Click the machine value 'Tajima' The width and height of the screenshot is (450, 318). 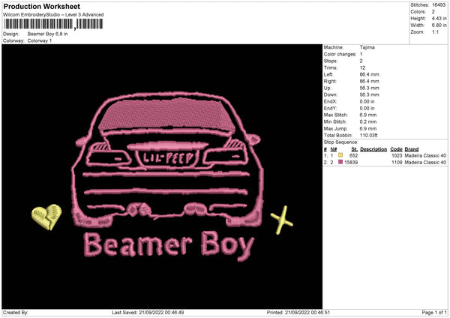pos(367,47)
